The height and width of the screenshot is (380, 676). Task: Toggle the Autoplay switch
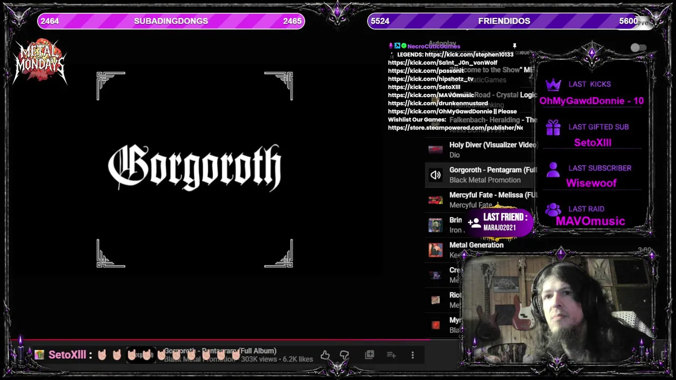pos(638,48)
